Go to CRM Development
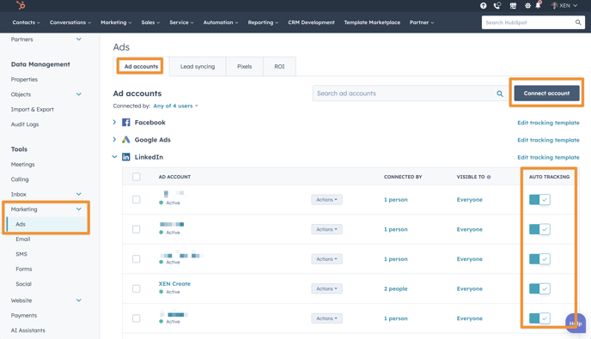 (x=311, y=22)
